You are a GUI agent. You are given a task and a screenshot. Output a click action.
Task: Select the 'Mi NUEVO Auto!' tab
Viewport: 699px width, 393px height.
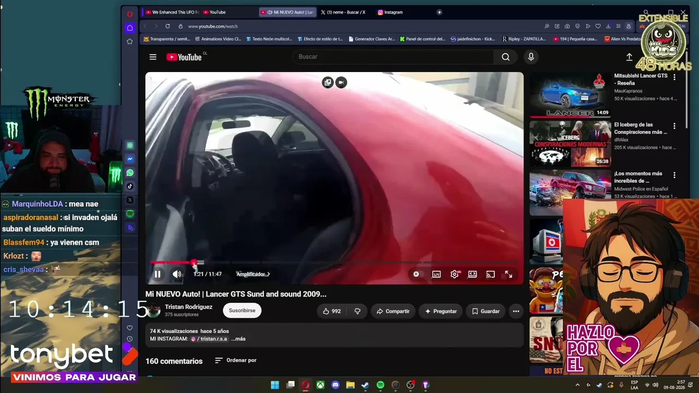pyautogui.click(x=287, y=12)
